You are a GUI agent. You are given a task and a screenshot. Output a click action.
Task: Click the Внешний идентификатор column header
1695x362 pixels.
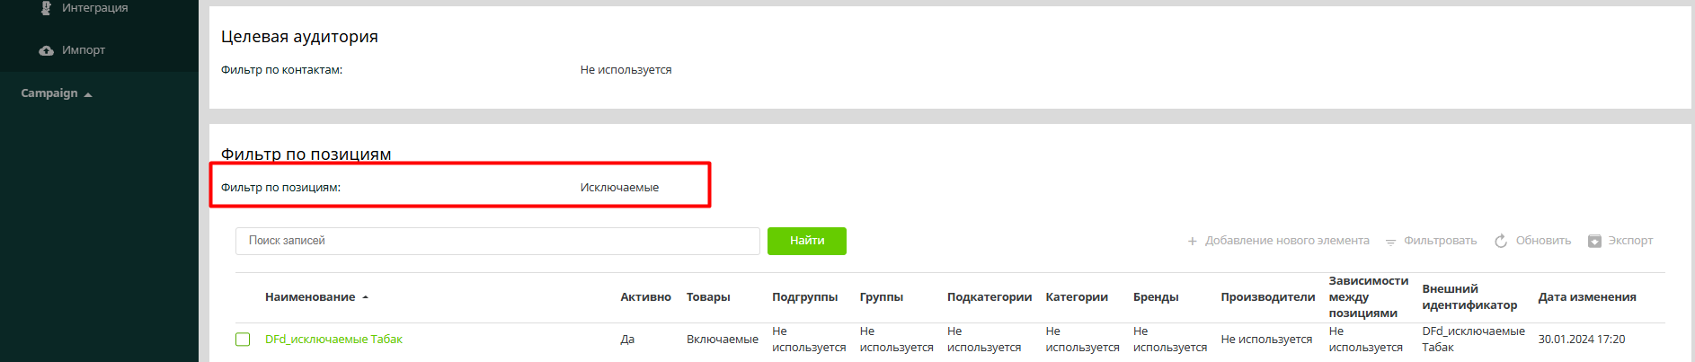tap(1469, 297)
